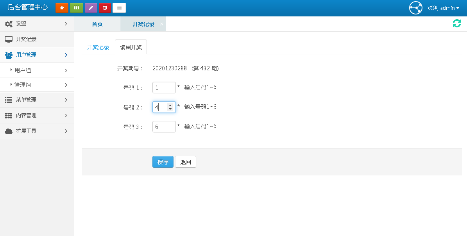The width and height of the screenshot is (467, 236).
Task: Open the 欢迎, admin user dropdown
Action: point(443,8)
